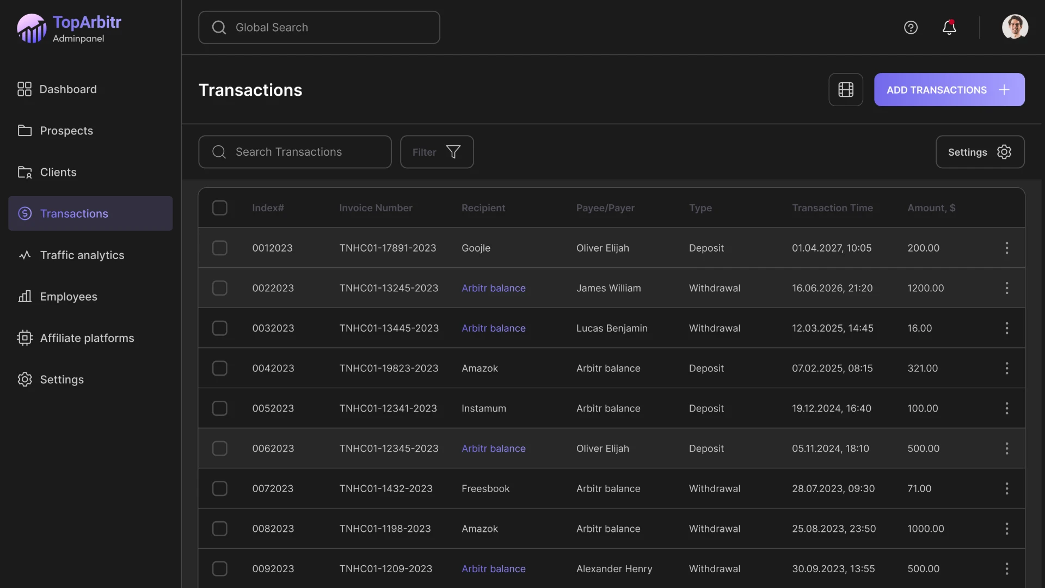Select the checkbox for transaction 0052023

point(220,408)
